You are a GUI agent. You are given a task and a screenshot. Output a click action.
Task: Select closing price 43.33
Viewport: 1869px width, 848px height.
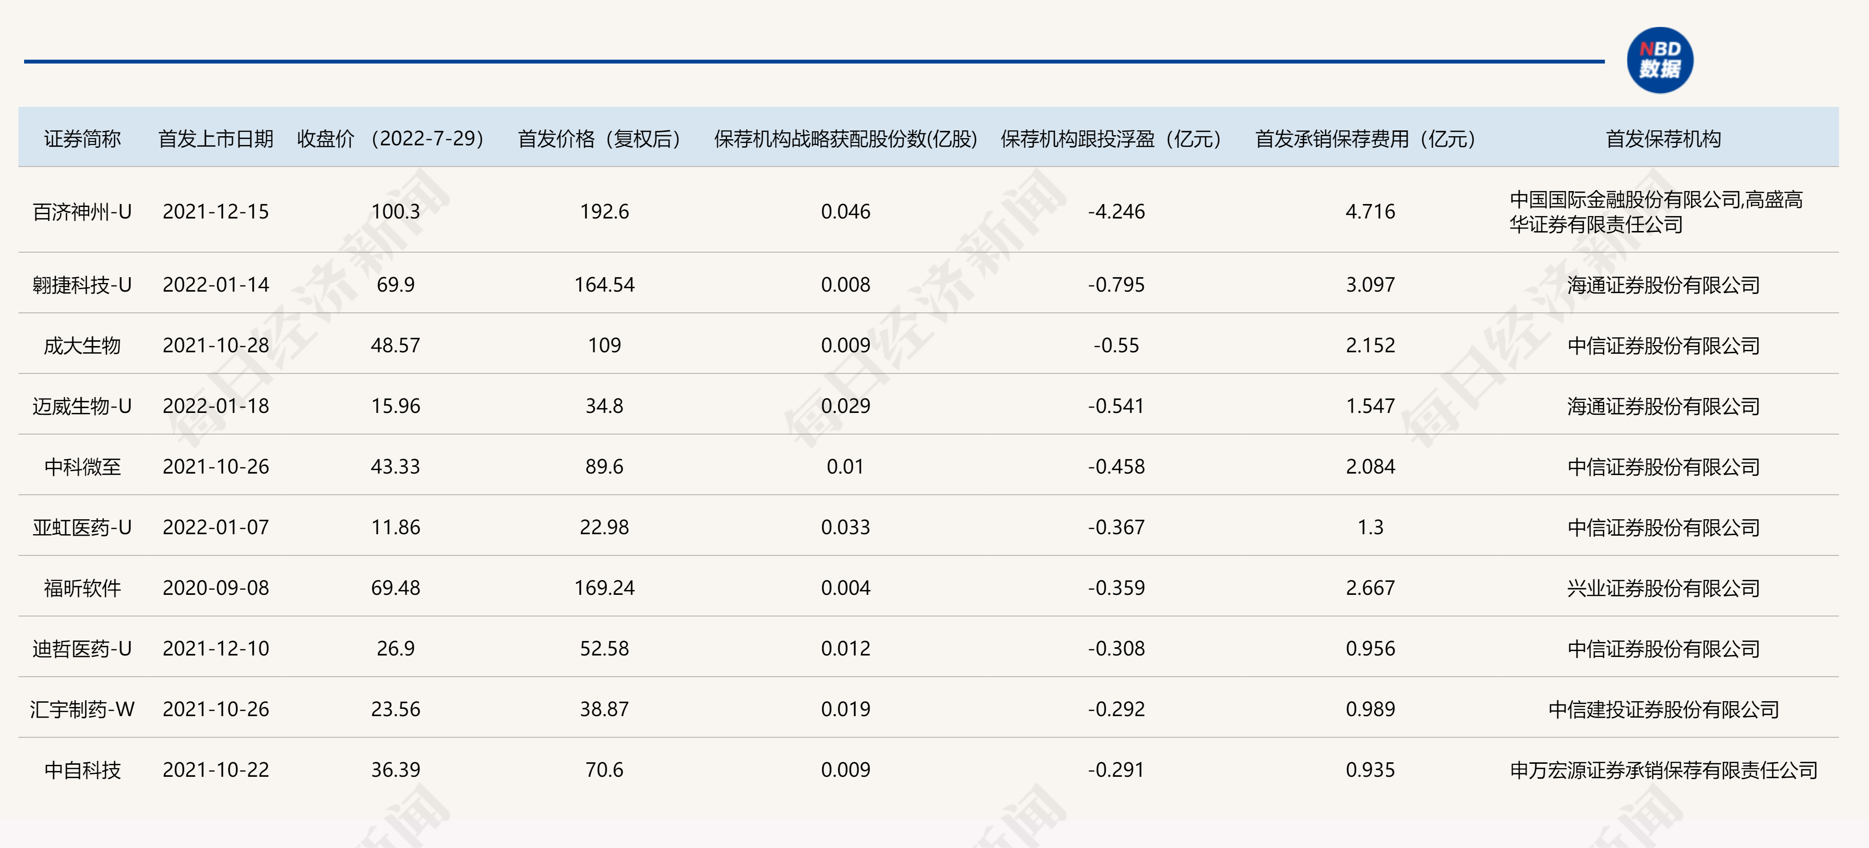click(395, 467)
